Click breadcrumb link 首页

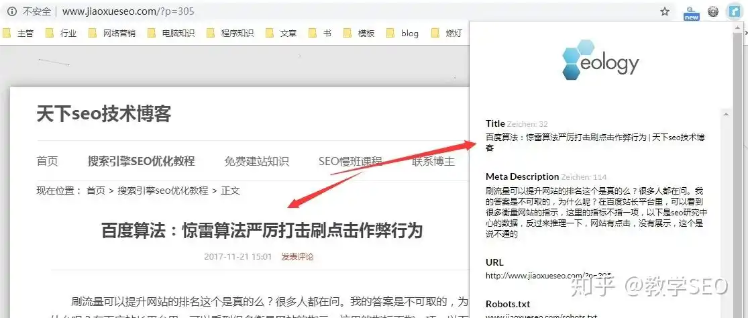click(95, 191)
